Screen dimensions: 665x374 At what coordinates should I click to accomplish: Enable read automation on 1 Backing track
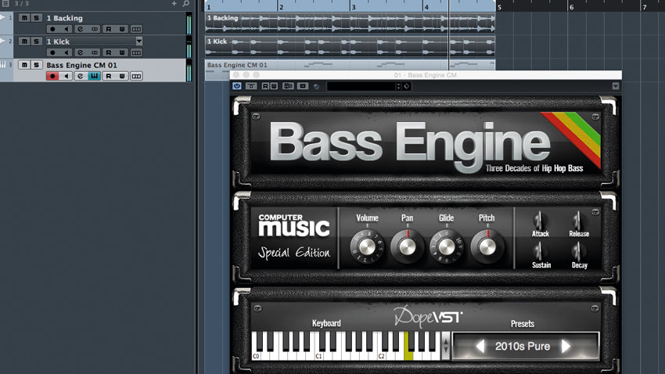(109, 29)
